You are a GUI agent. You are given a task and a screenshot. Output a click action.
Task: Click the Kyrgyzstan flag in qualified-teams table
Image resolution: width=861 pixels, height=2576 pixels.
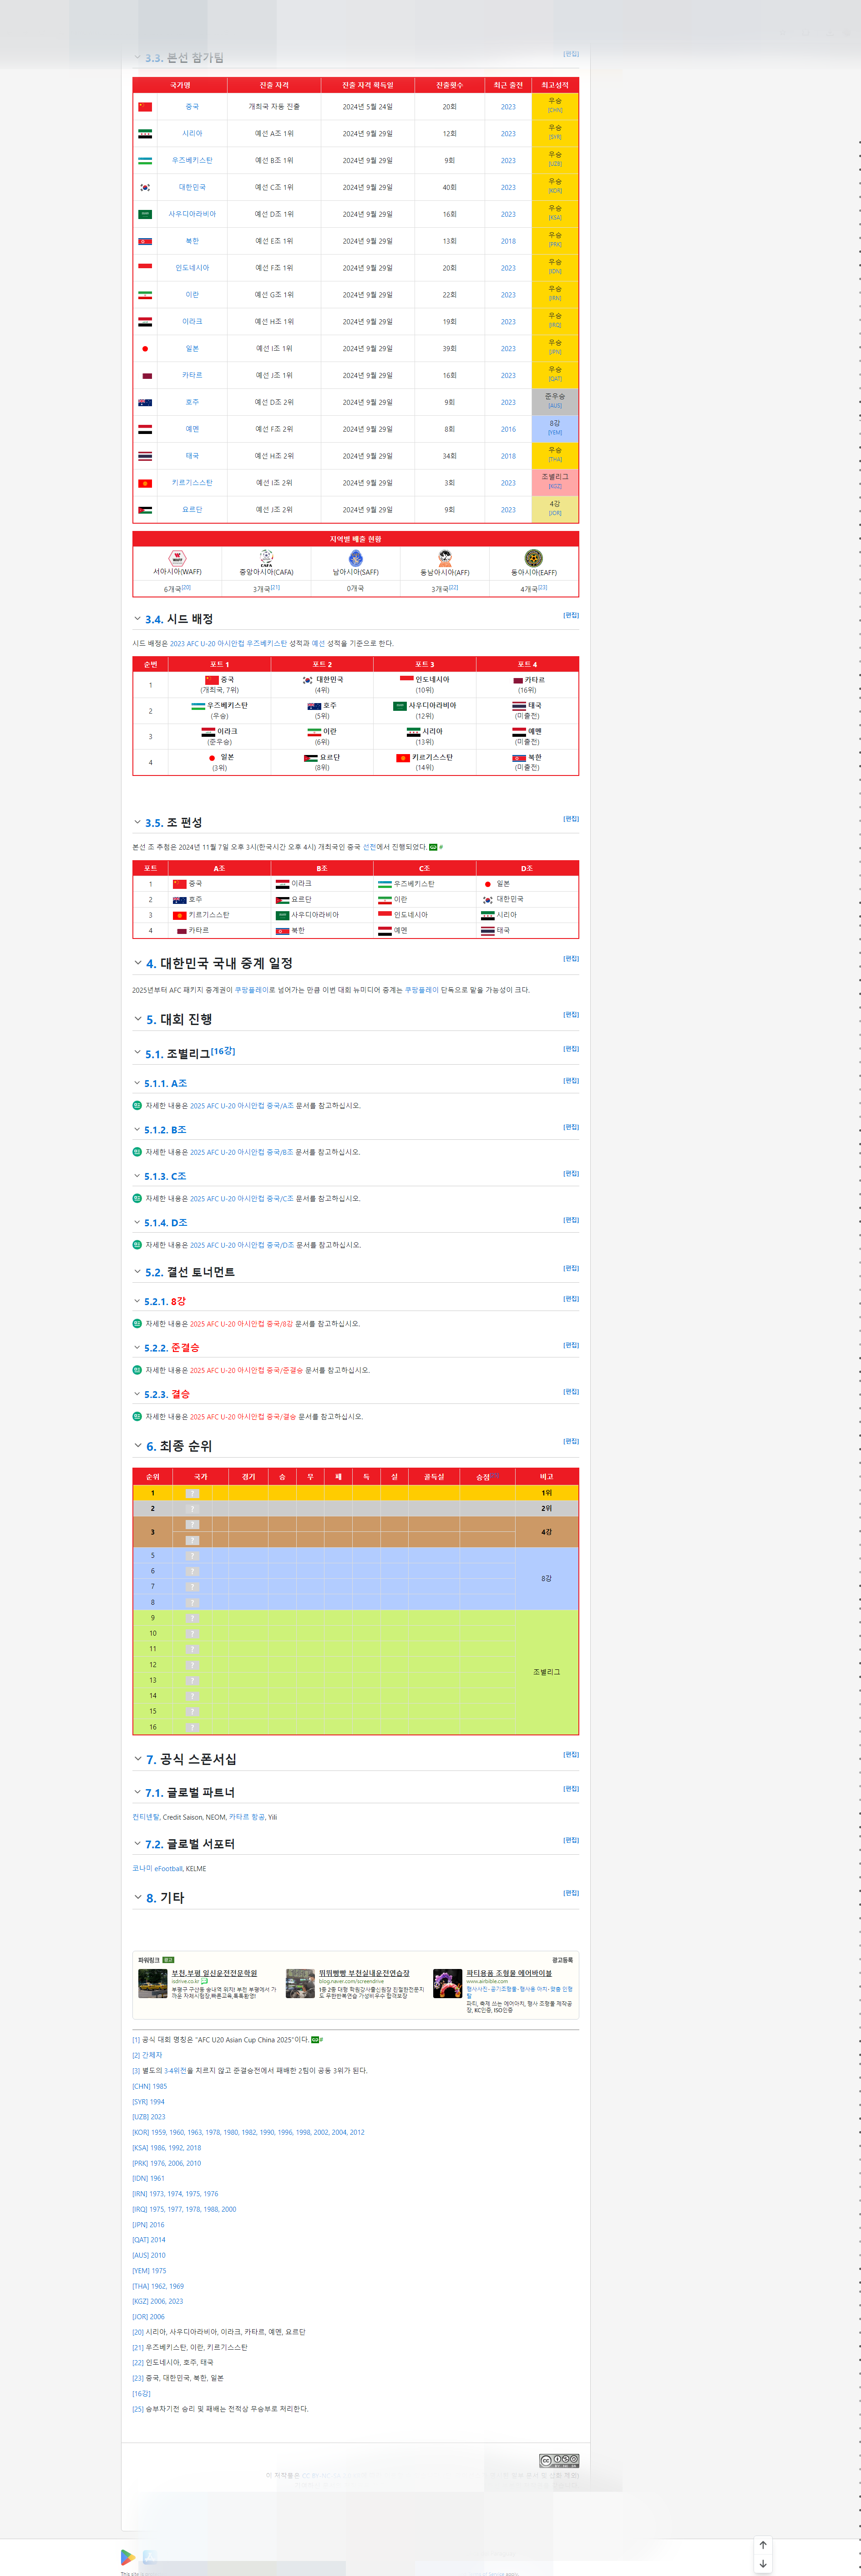coord(145,483)
